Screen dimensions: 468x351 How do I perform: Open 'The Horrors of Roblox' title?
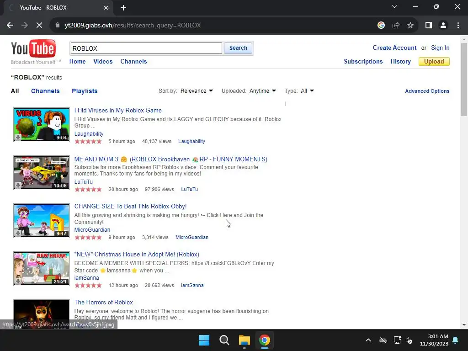tap(104, 303)
